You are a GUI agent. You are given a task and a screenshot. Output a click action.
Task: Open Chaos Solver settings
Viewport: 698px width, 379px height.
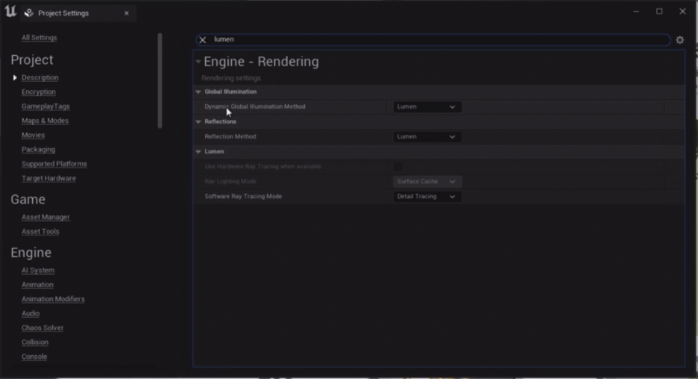click(x=43, y=328)
